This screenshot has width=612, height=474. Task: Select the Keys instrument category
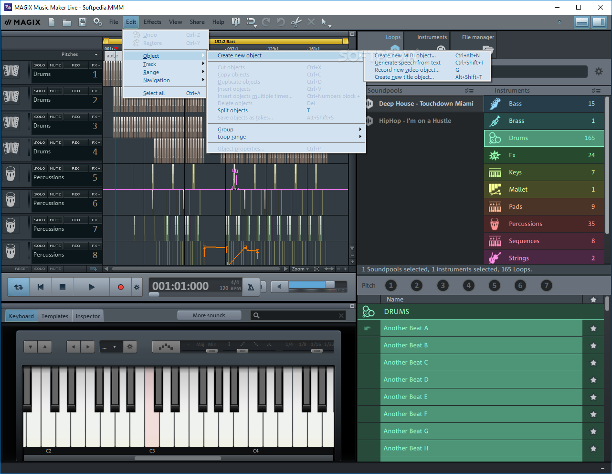pos(544,172)
